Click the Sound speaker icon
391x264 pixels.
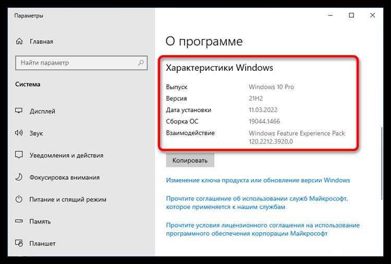click(x=19, y=133)
